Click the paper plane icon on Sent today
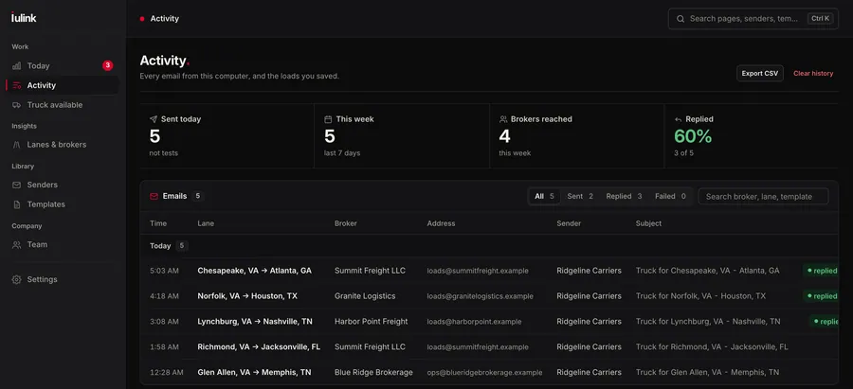853x389 pixels. click(154, 119)
